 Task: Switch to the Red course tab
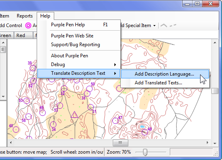[23, 35]
